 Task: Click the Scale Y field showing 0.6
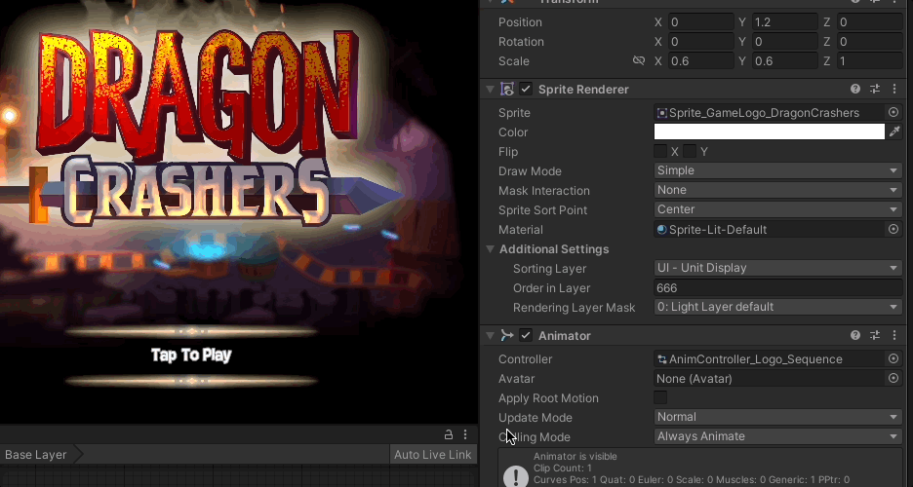coord(784,61)
